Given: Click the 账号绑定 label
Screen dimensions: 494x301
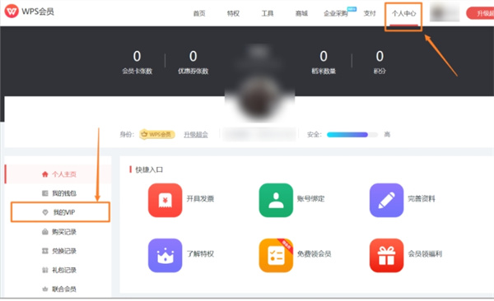Looking at the screenshot, I should 311,199.
